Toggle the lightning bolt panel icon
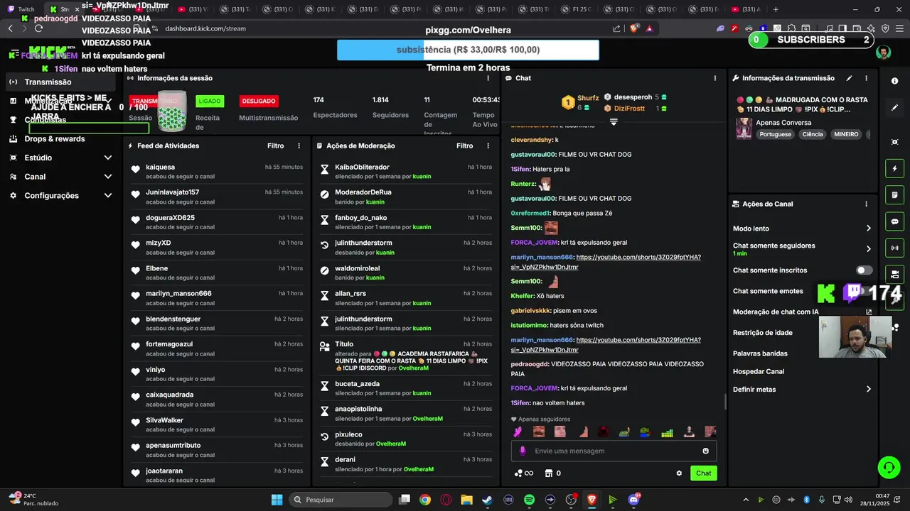This screenshot has height=511, width=910. [894, 169]
